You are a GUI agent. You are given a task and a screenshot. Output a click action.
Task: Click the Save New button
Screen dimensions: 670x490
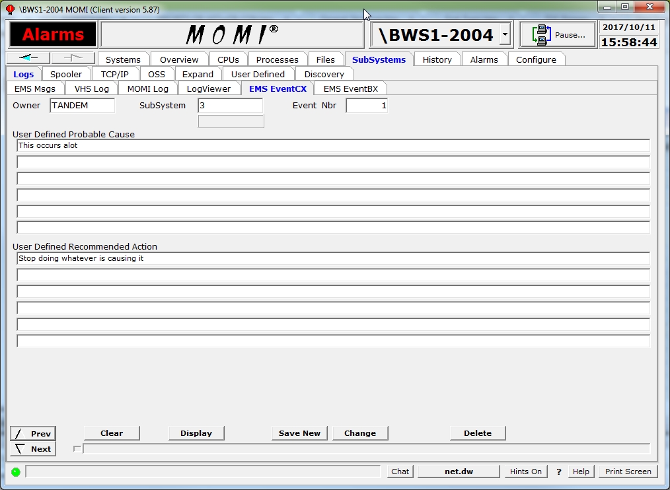click(x=299, y=433)
